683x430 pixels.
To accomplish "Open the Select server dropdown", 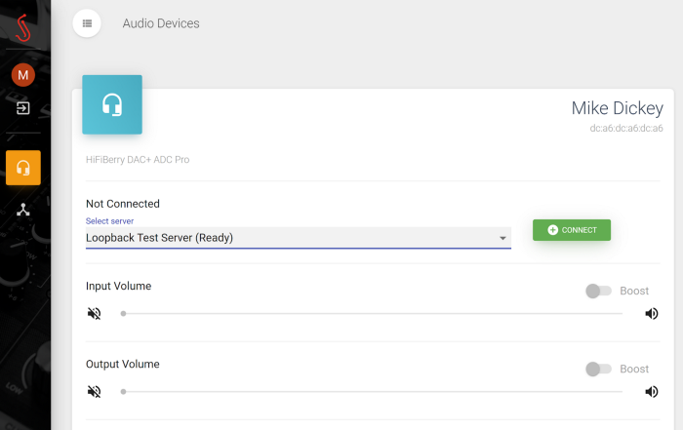I will coord(293,237).
